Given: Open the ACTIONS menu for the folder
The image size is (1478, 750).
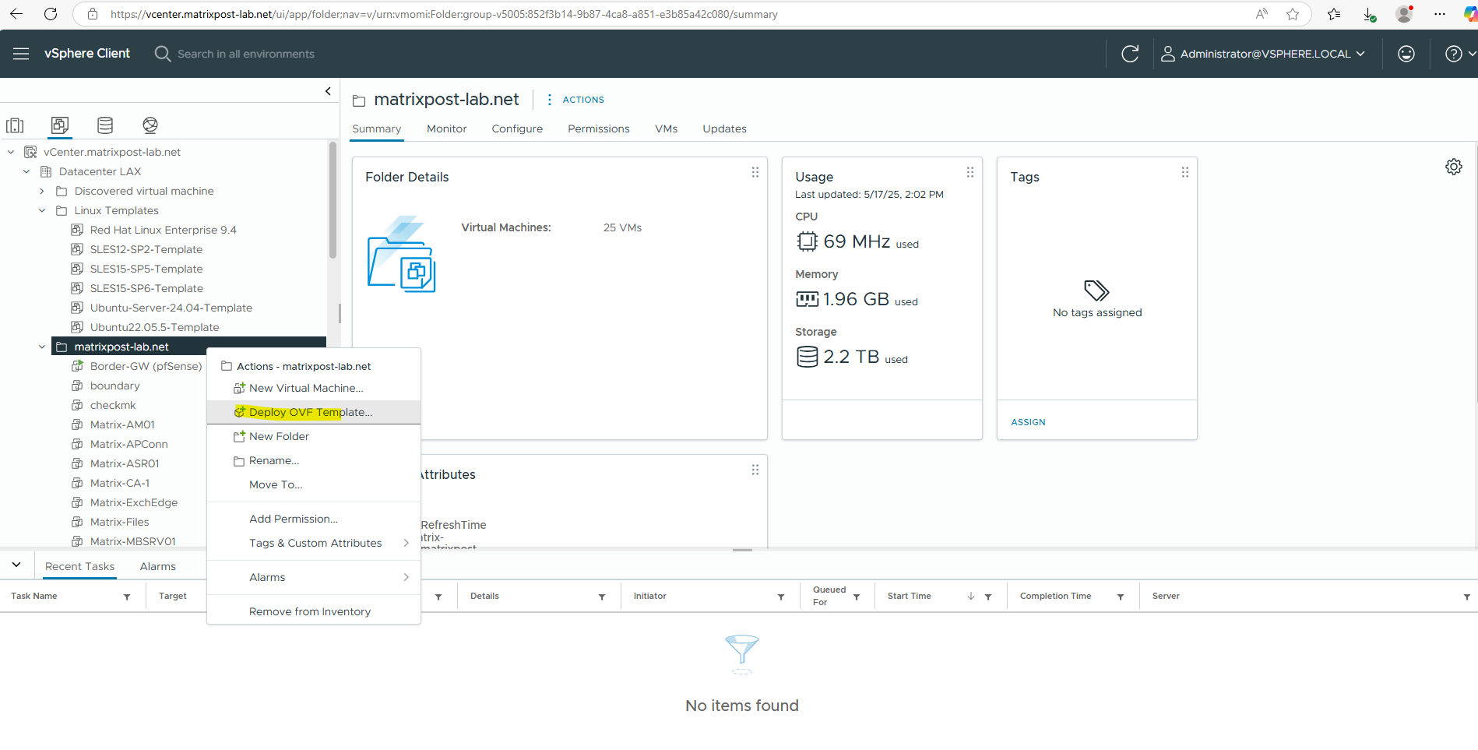Looking at the screenshot, I should point(575,100).
